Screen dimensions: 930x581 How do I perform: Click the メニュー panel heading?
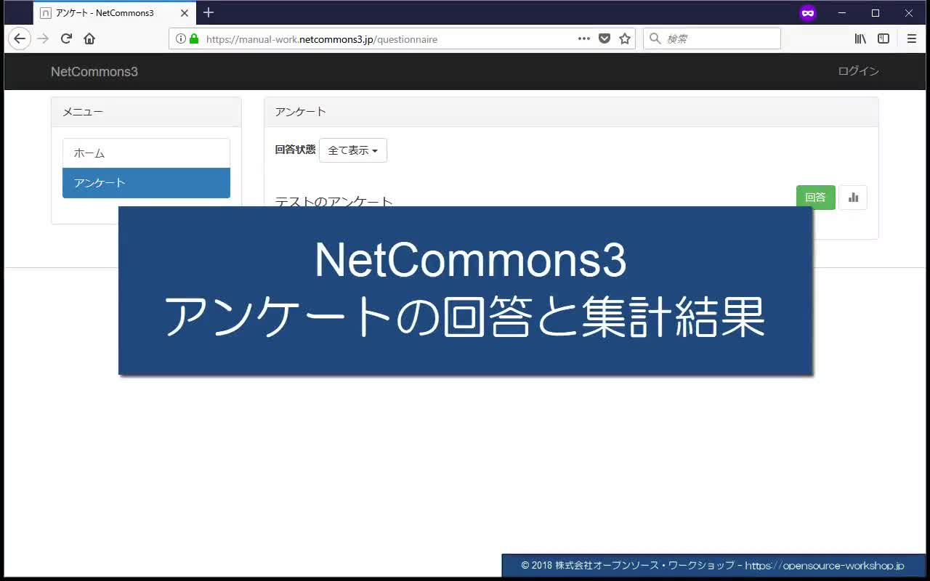pos(146,112)
